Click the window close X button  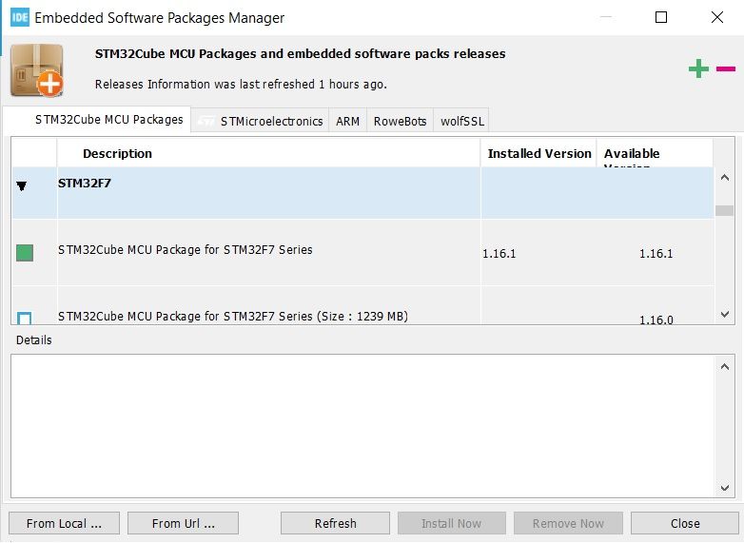(717, 17)
